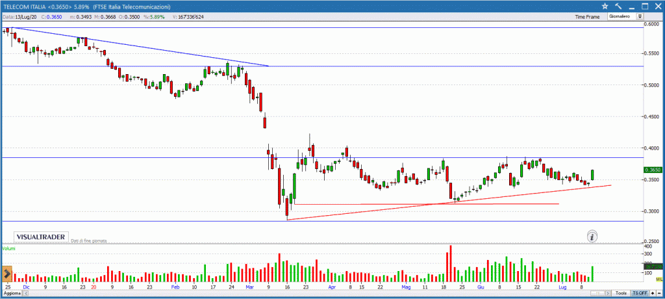665x299 pixels.
Task: Click the red '20' year label on time axis
Action: pyautogui.click(x=94, y=287)
